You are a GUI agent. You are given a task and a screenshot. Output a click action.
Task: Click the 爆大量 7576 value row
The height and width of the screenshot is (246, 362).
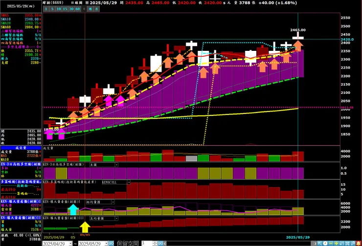(x=21, y=229)
